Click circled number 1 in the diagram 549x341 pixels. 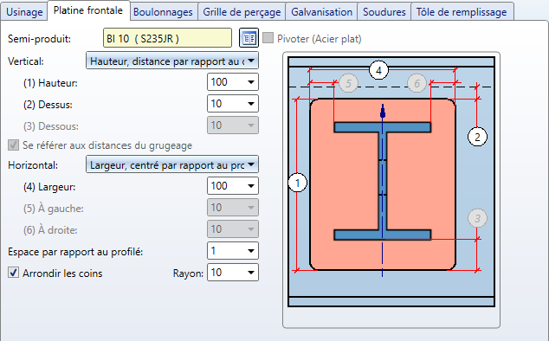[x=298, y=183]
